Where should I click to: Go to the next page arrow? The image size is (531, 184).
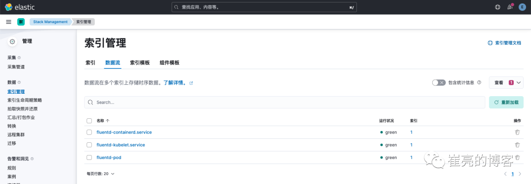click(520, 174)
